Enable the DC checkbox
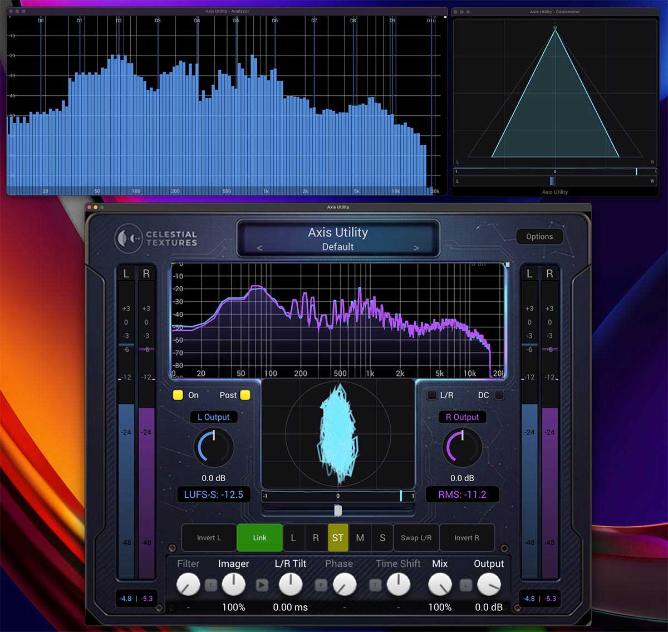668x632 pixels. (499, 395)
